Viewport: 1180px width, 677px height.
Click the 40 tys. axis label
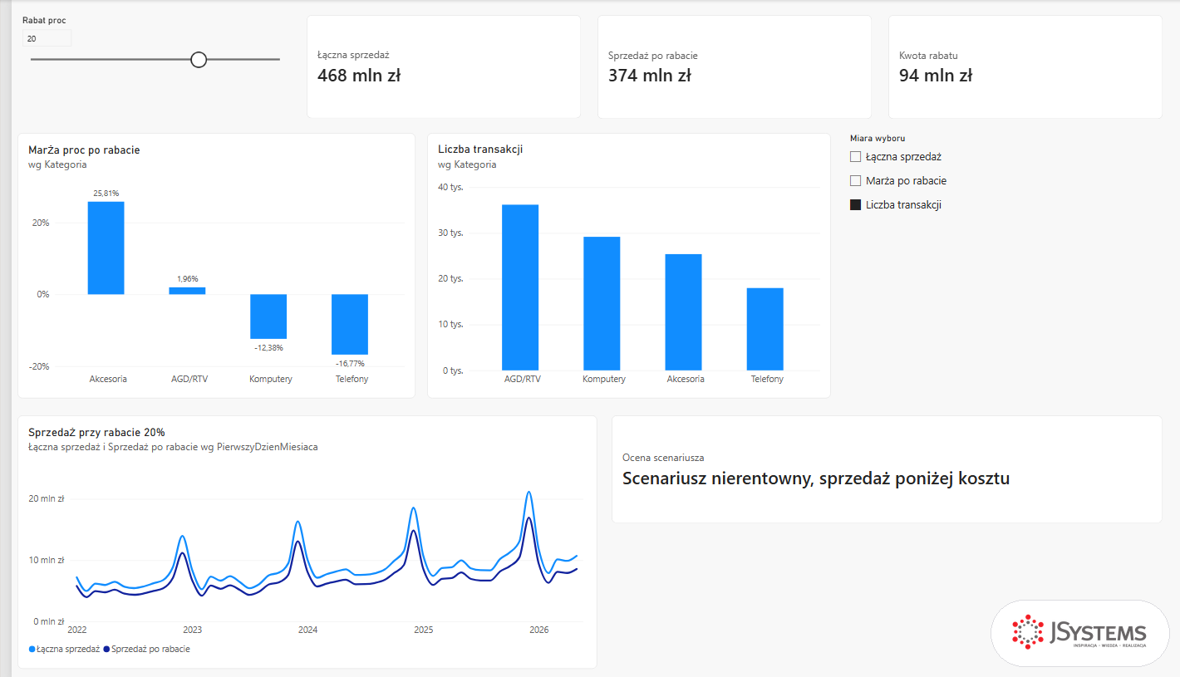[450, 187]
